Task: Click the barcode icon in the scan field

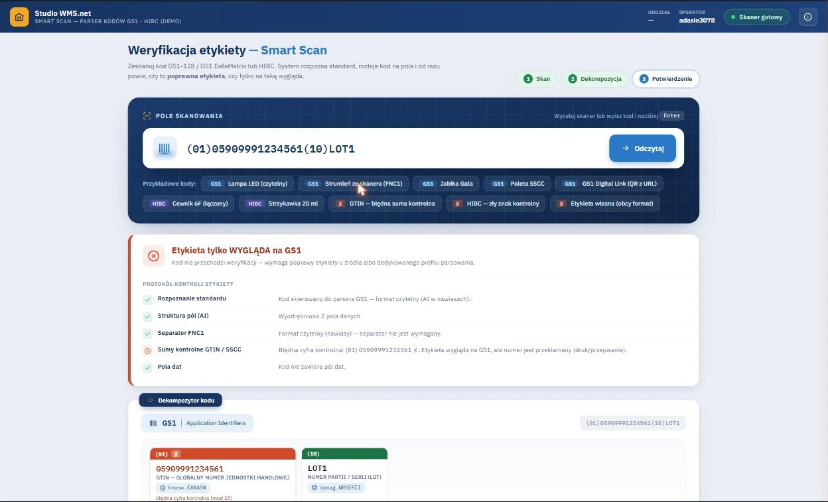Action: click(x=165, y=149)
